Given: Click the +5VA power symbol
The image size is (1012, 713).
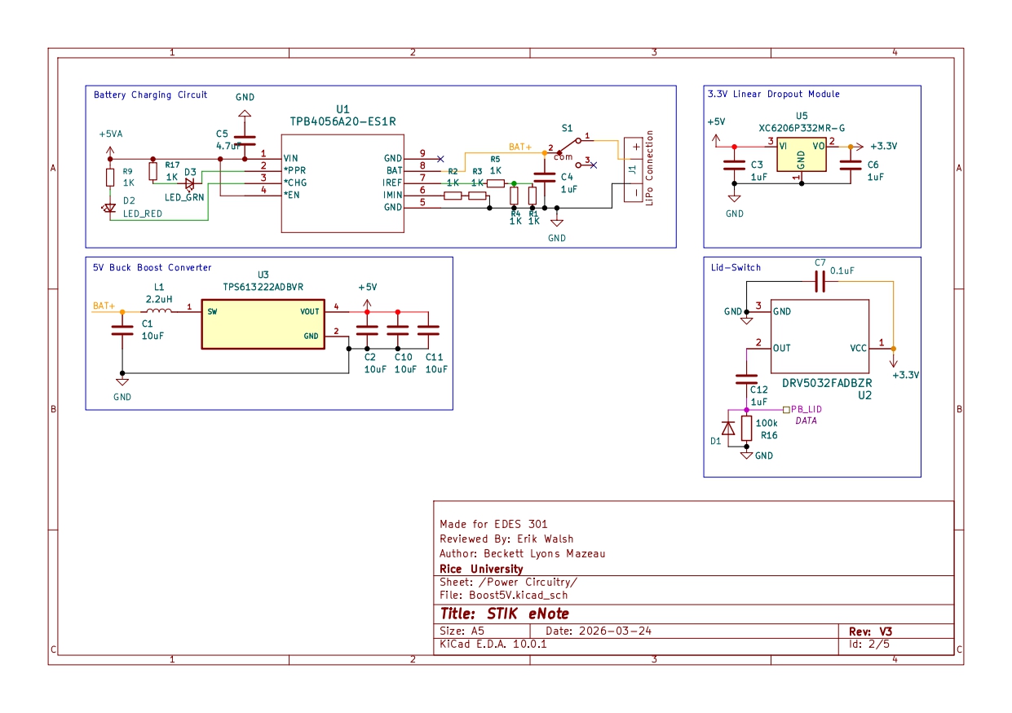Looking at the screenshot, I should (x=110, y=152).
